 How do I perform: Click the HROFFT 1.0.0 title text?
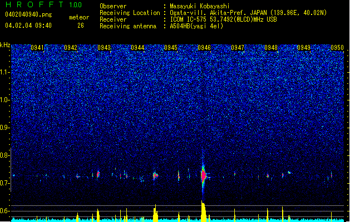point(43,4)
